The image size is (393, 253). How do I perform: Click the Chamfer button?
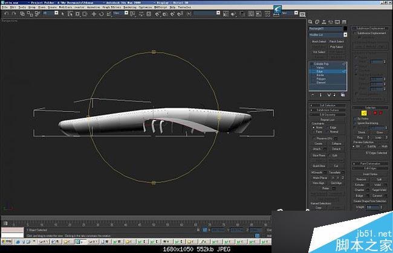360,190
